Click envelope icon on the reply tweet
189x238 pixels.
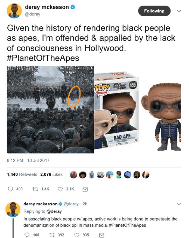pos(102,235)
